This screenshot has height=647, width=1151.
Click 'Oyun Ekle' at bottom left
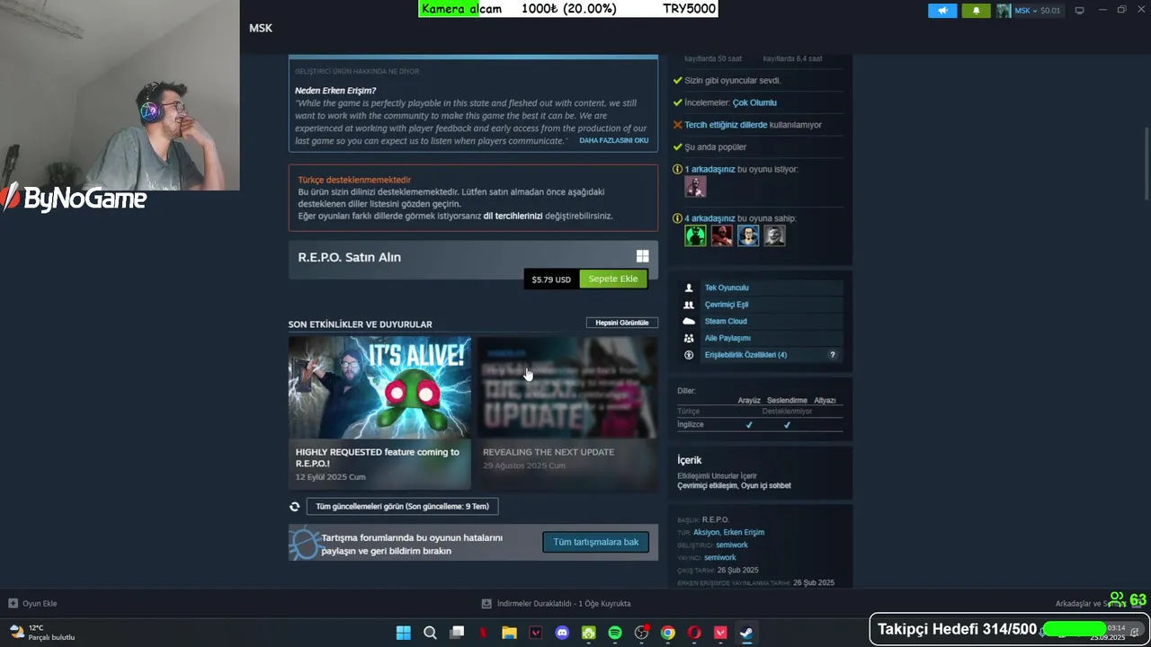[x=32, y=603]
